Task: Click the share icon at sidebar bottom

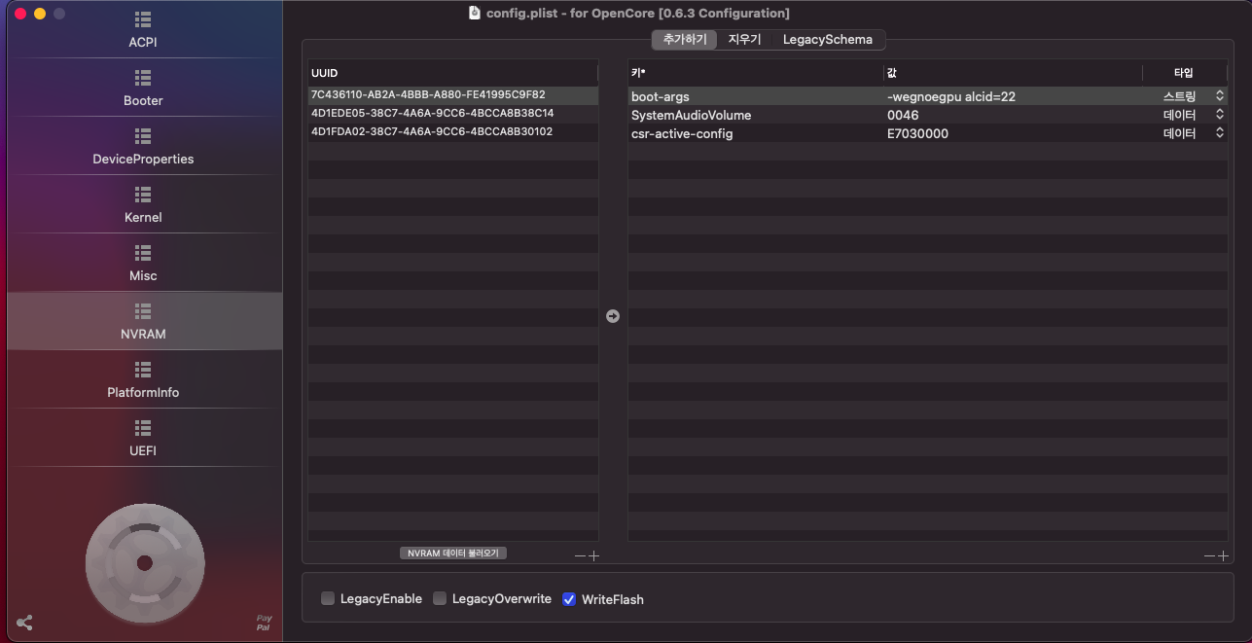Action: tap(24, 623)
